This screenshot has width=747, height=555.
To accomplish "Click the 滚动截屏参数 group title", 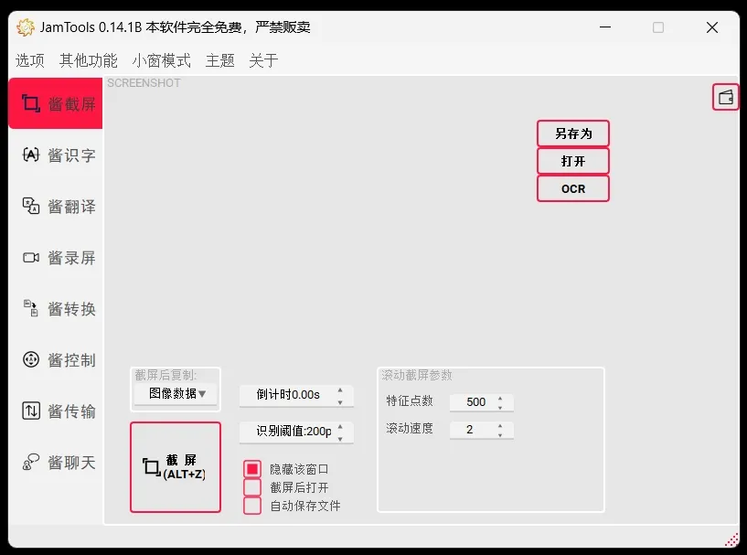I will (x=416, y=376).
